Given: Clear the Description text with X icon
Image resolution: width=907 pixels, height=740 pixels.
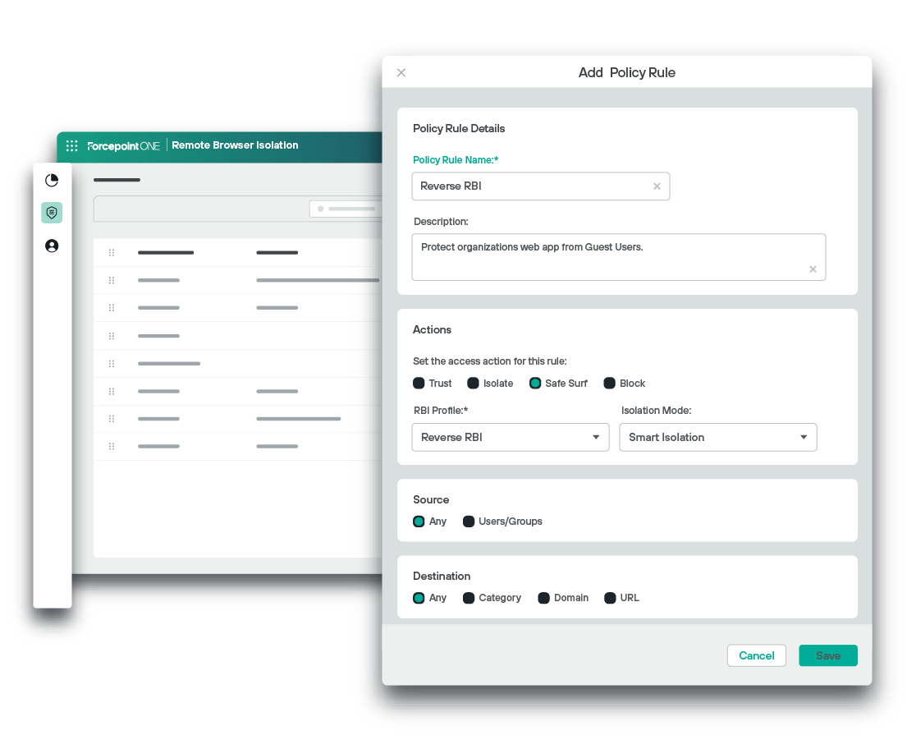Looking at the screenshot, I should pyautogui.click(x=813, y=269).
